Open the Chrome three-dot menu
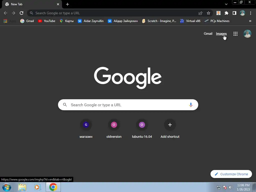The image size is (256, 192). [250, 13]
